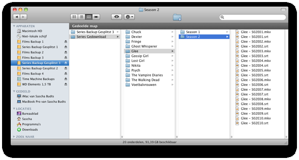This screenshot has height=160, width=299.
Task: Collapse the APPARATEN sidebar section
Action: pos(14,26)
